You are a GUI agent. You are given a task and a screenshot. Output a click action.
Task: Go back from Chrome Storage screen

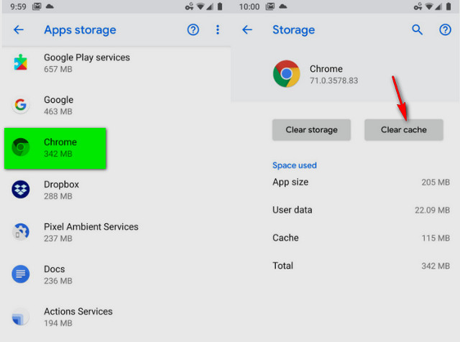[247, 30]
